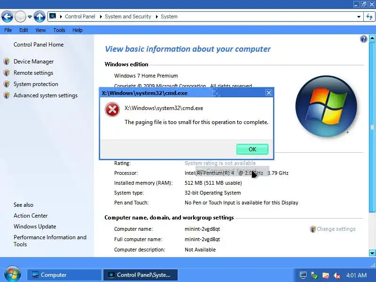376x282 pixels.
Task: Click the Windows logo image
Action: 326,106
